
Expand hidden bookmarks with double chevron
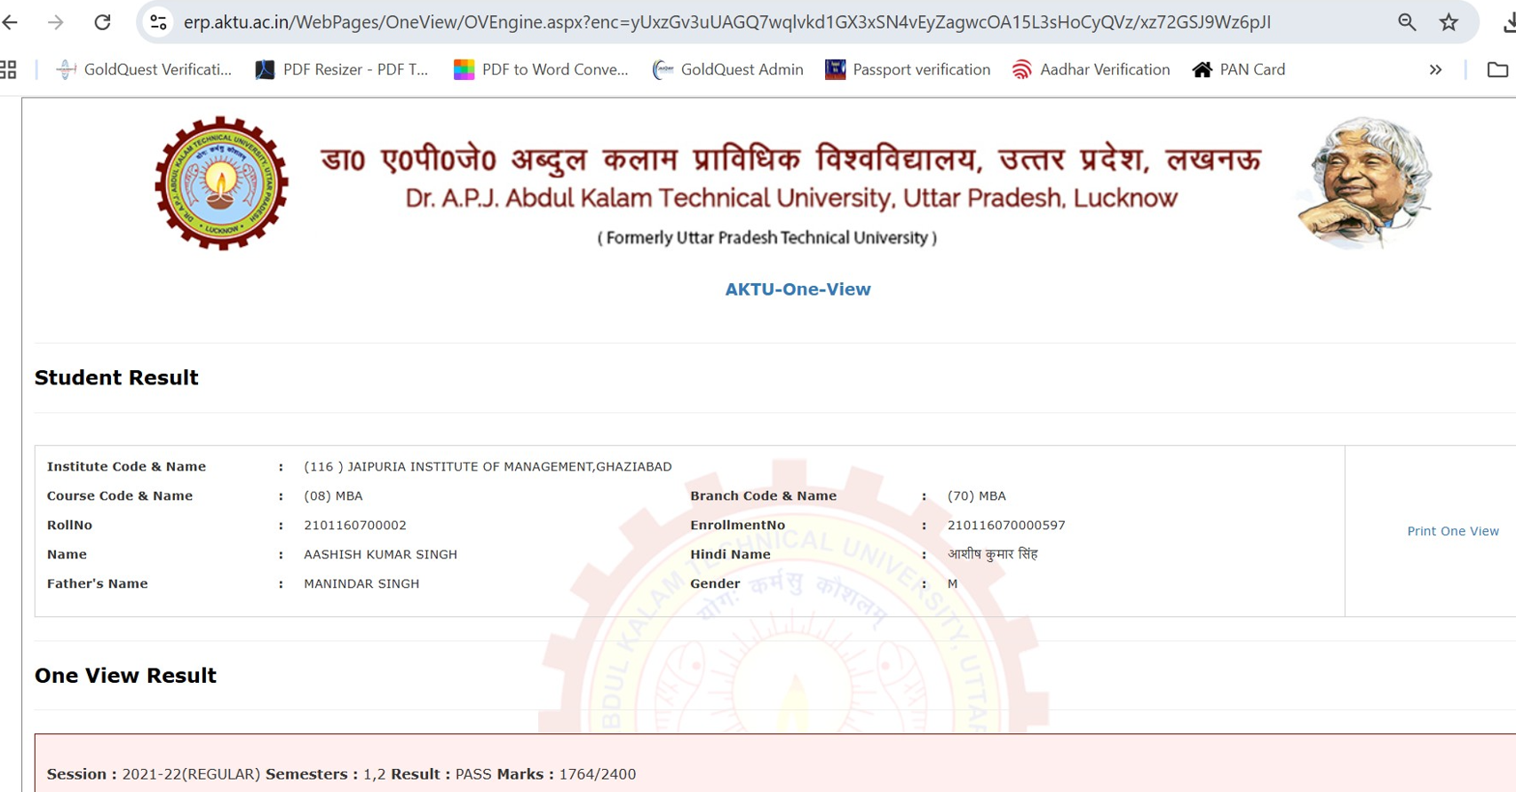point(1435,69)
